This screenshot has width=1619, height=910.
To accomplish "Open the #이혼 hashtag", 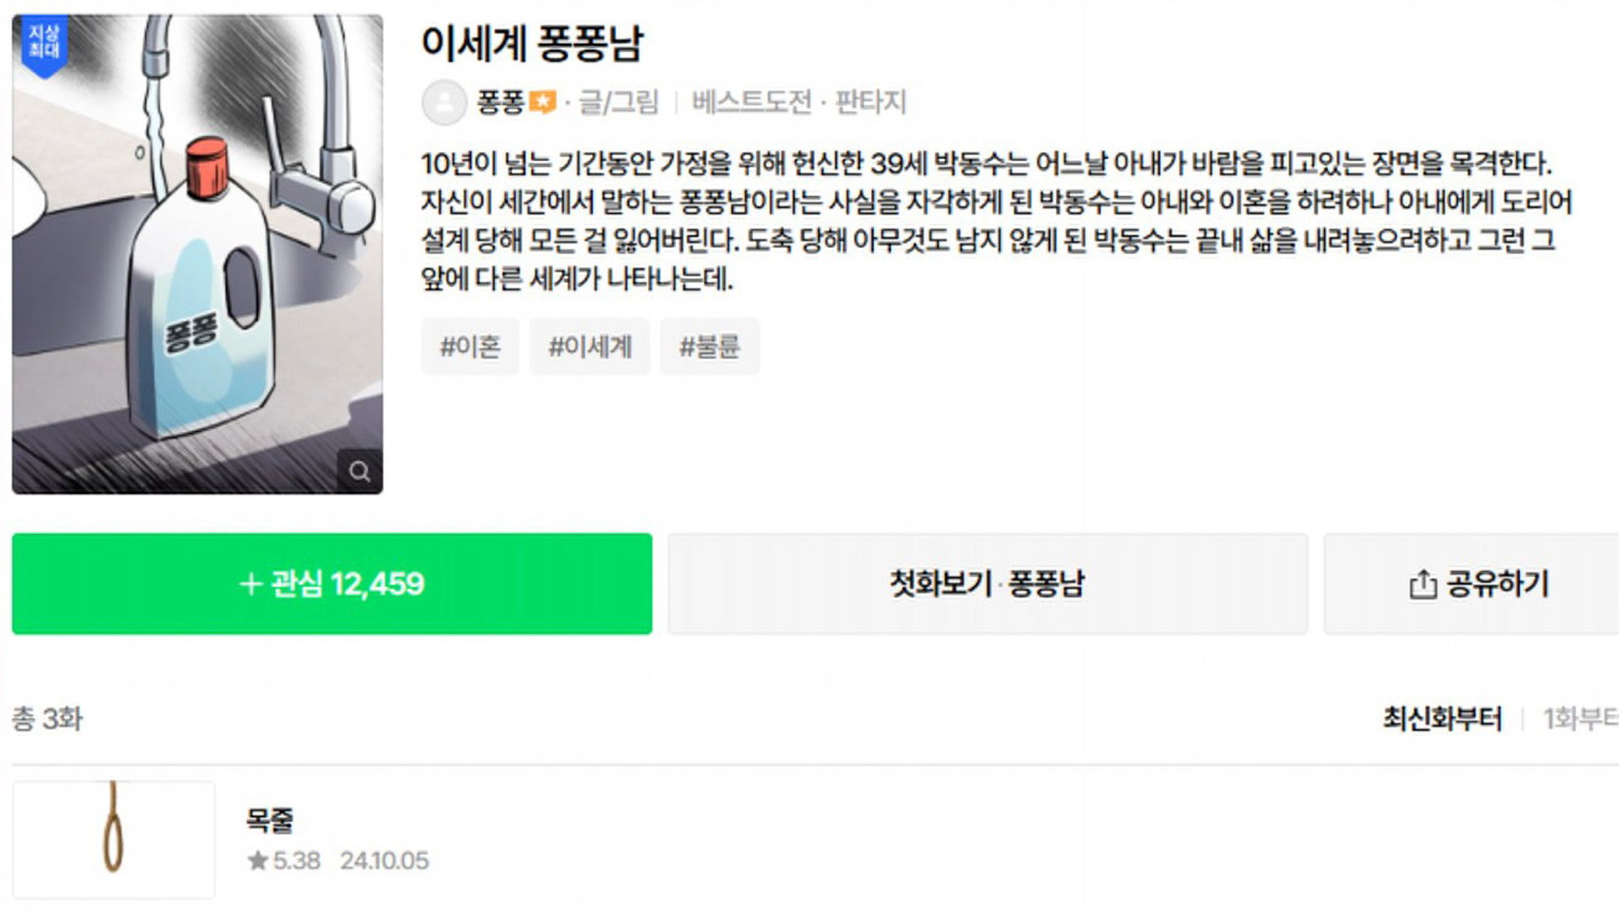I will click(470, 345).
